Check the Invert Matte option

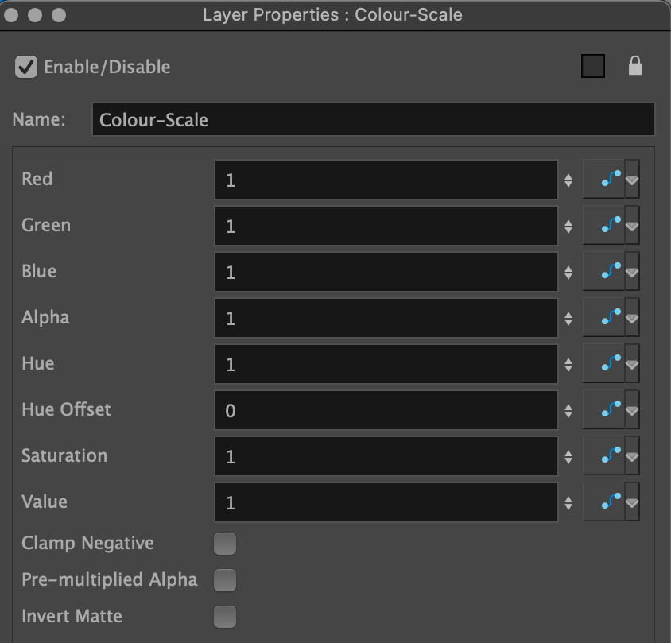(226, 617)
